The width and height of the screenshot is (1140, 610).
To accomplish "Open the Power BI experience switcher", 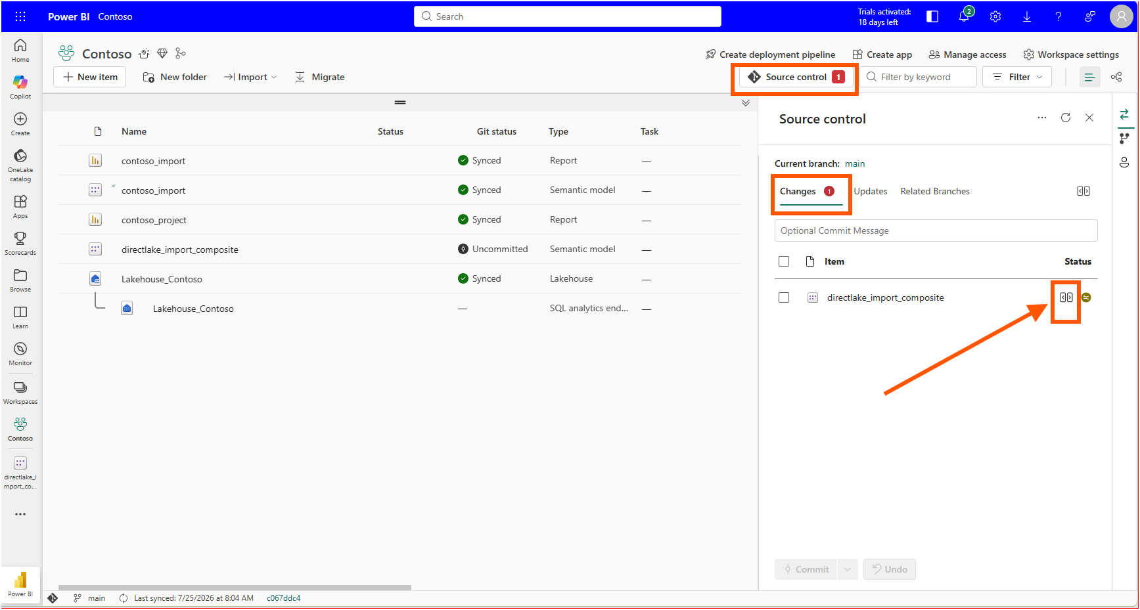I will pyautogui.click(x=20, y=584).
